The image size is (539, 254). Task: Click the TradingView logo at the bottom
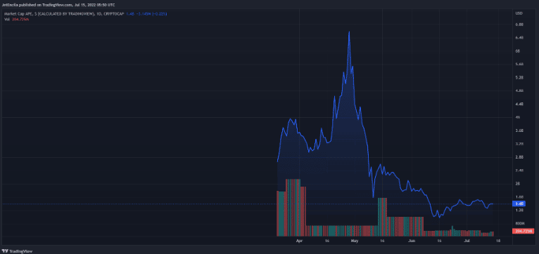pyautogui.click(x=17, y=251)
